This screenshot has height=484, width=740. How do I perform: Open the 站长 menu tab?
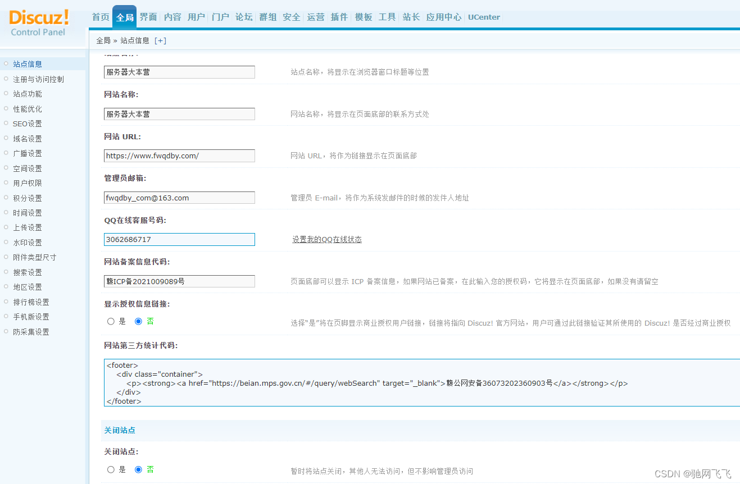[411, 17]
